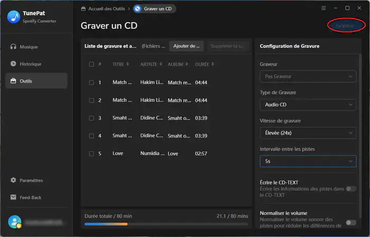Open the hamburger menu icon
This screenshot has height=237, width=370.
323,8
